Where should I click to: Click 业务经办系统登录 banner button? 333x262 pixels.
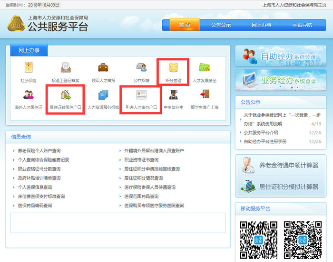(x=281, y=80)
